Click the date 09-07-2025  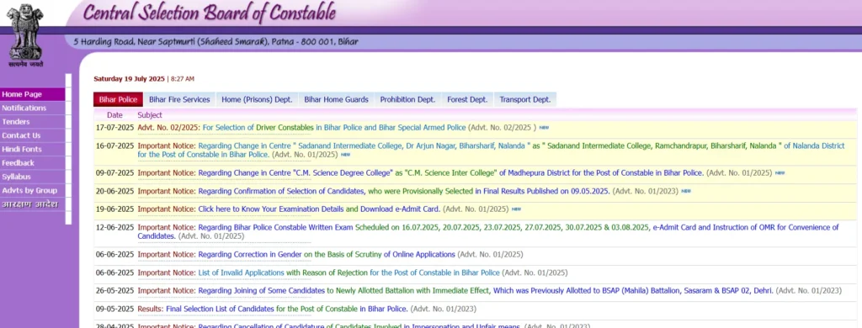click(114, 173)
